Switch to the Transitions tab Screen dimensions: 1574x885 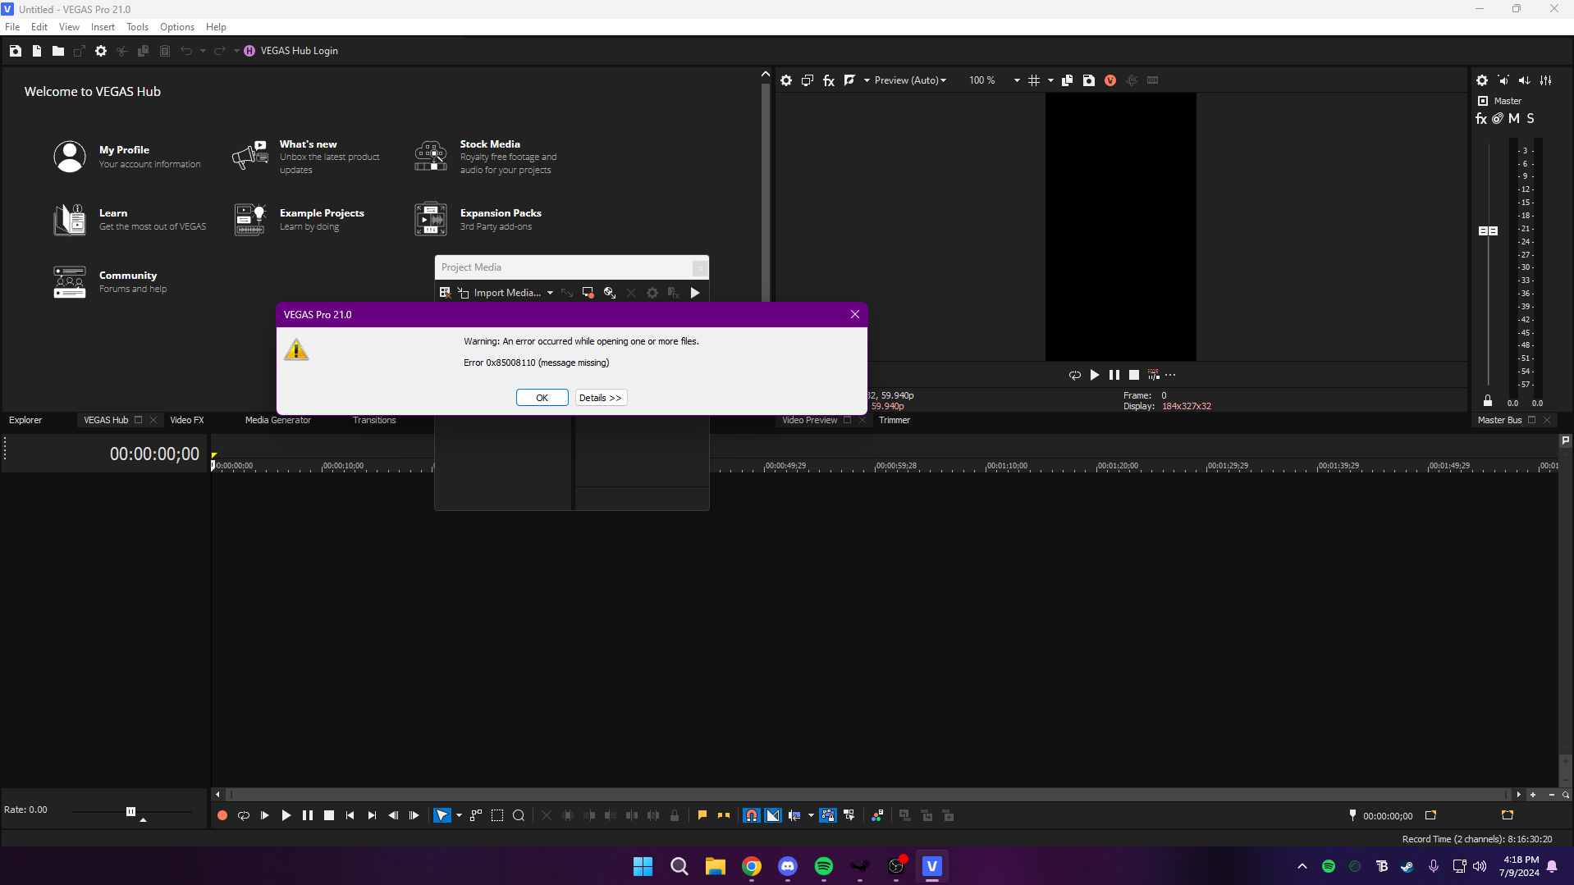374,420
